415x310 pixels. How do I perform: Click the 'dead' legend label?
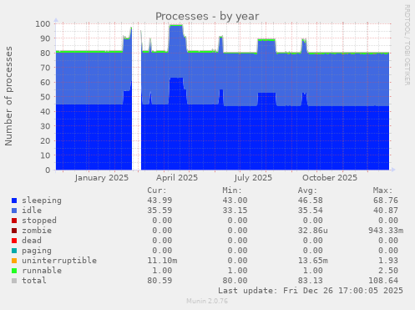[x=32, y=241]
